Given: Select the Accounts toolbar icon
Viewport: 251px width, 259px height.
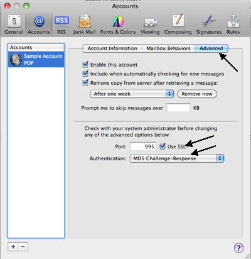Looking at the screenshot, I should [x=39, y=25].
